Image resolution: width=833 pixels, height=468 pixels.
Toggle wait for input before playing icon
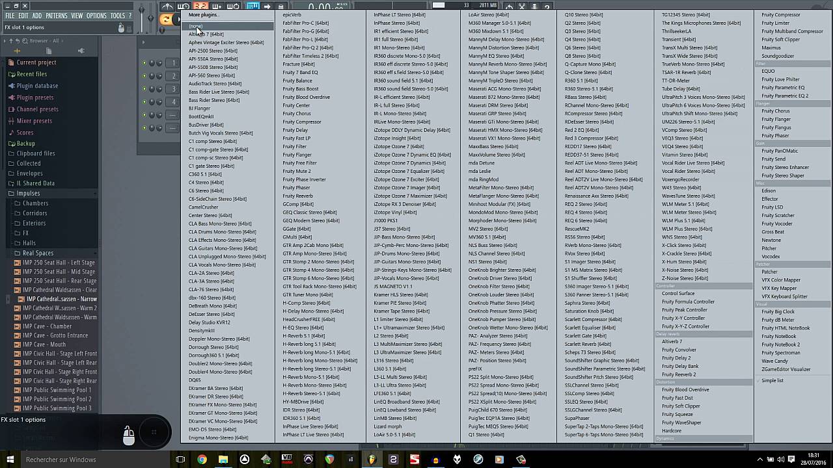(184, 6)
